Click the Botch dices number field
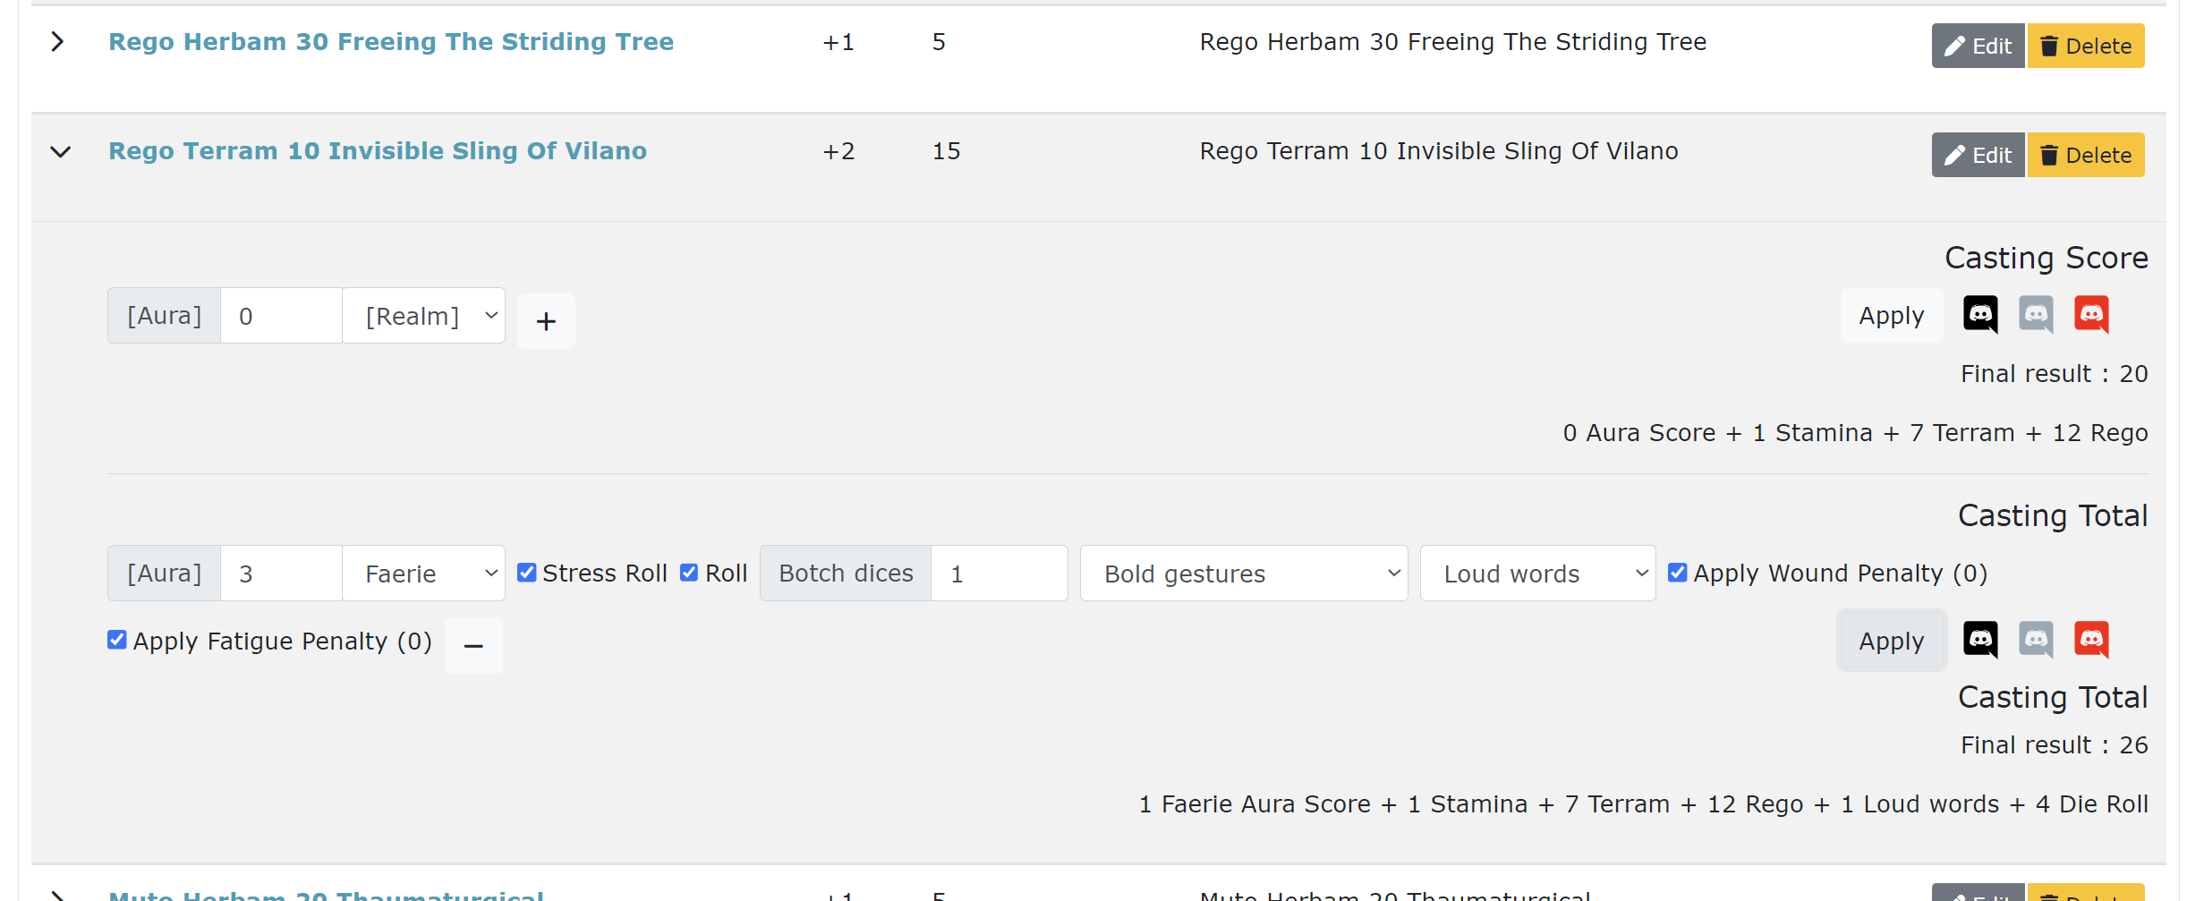 [999, 574]
